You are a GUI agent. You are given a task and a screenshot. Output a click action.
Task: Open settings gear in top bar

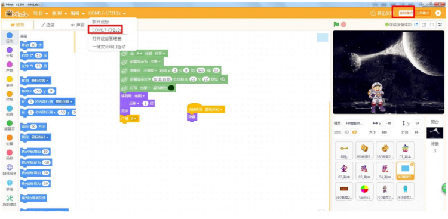coord(438,13)
